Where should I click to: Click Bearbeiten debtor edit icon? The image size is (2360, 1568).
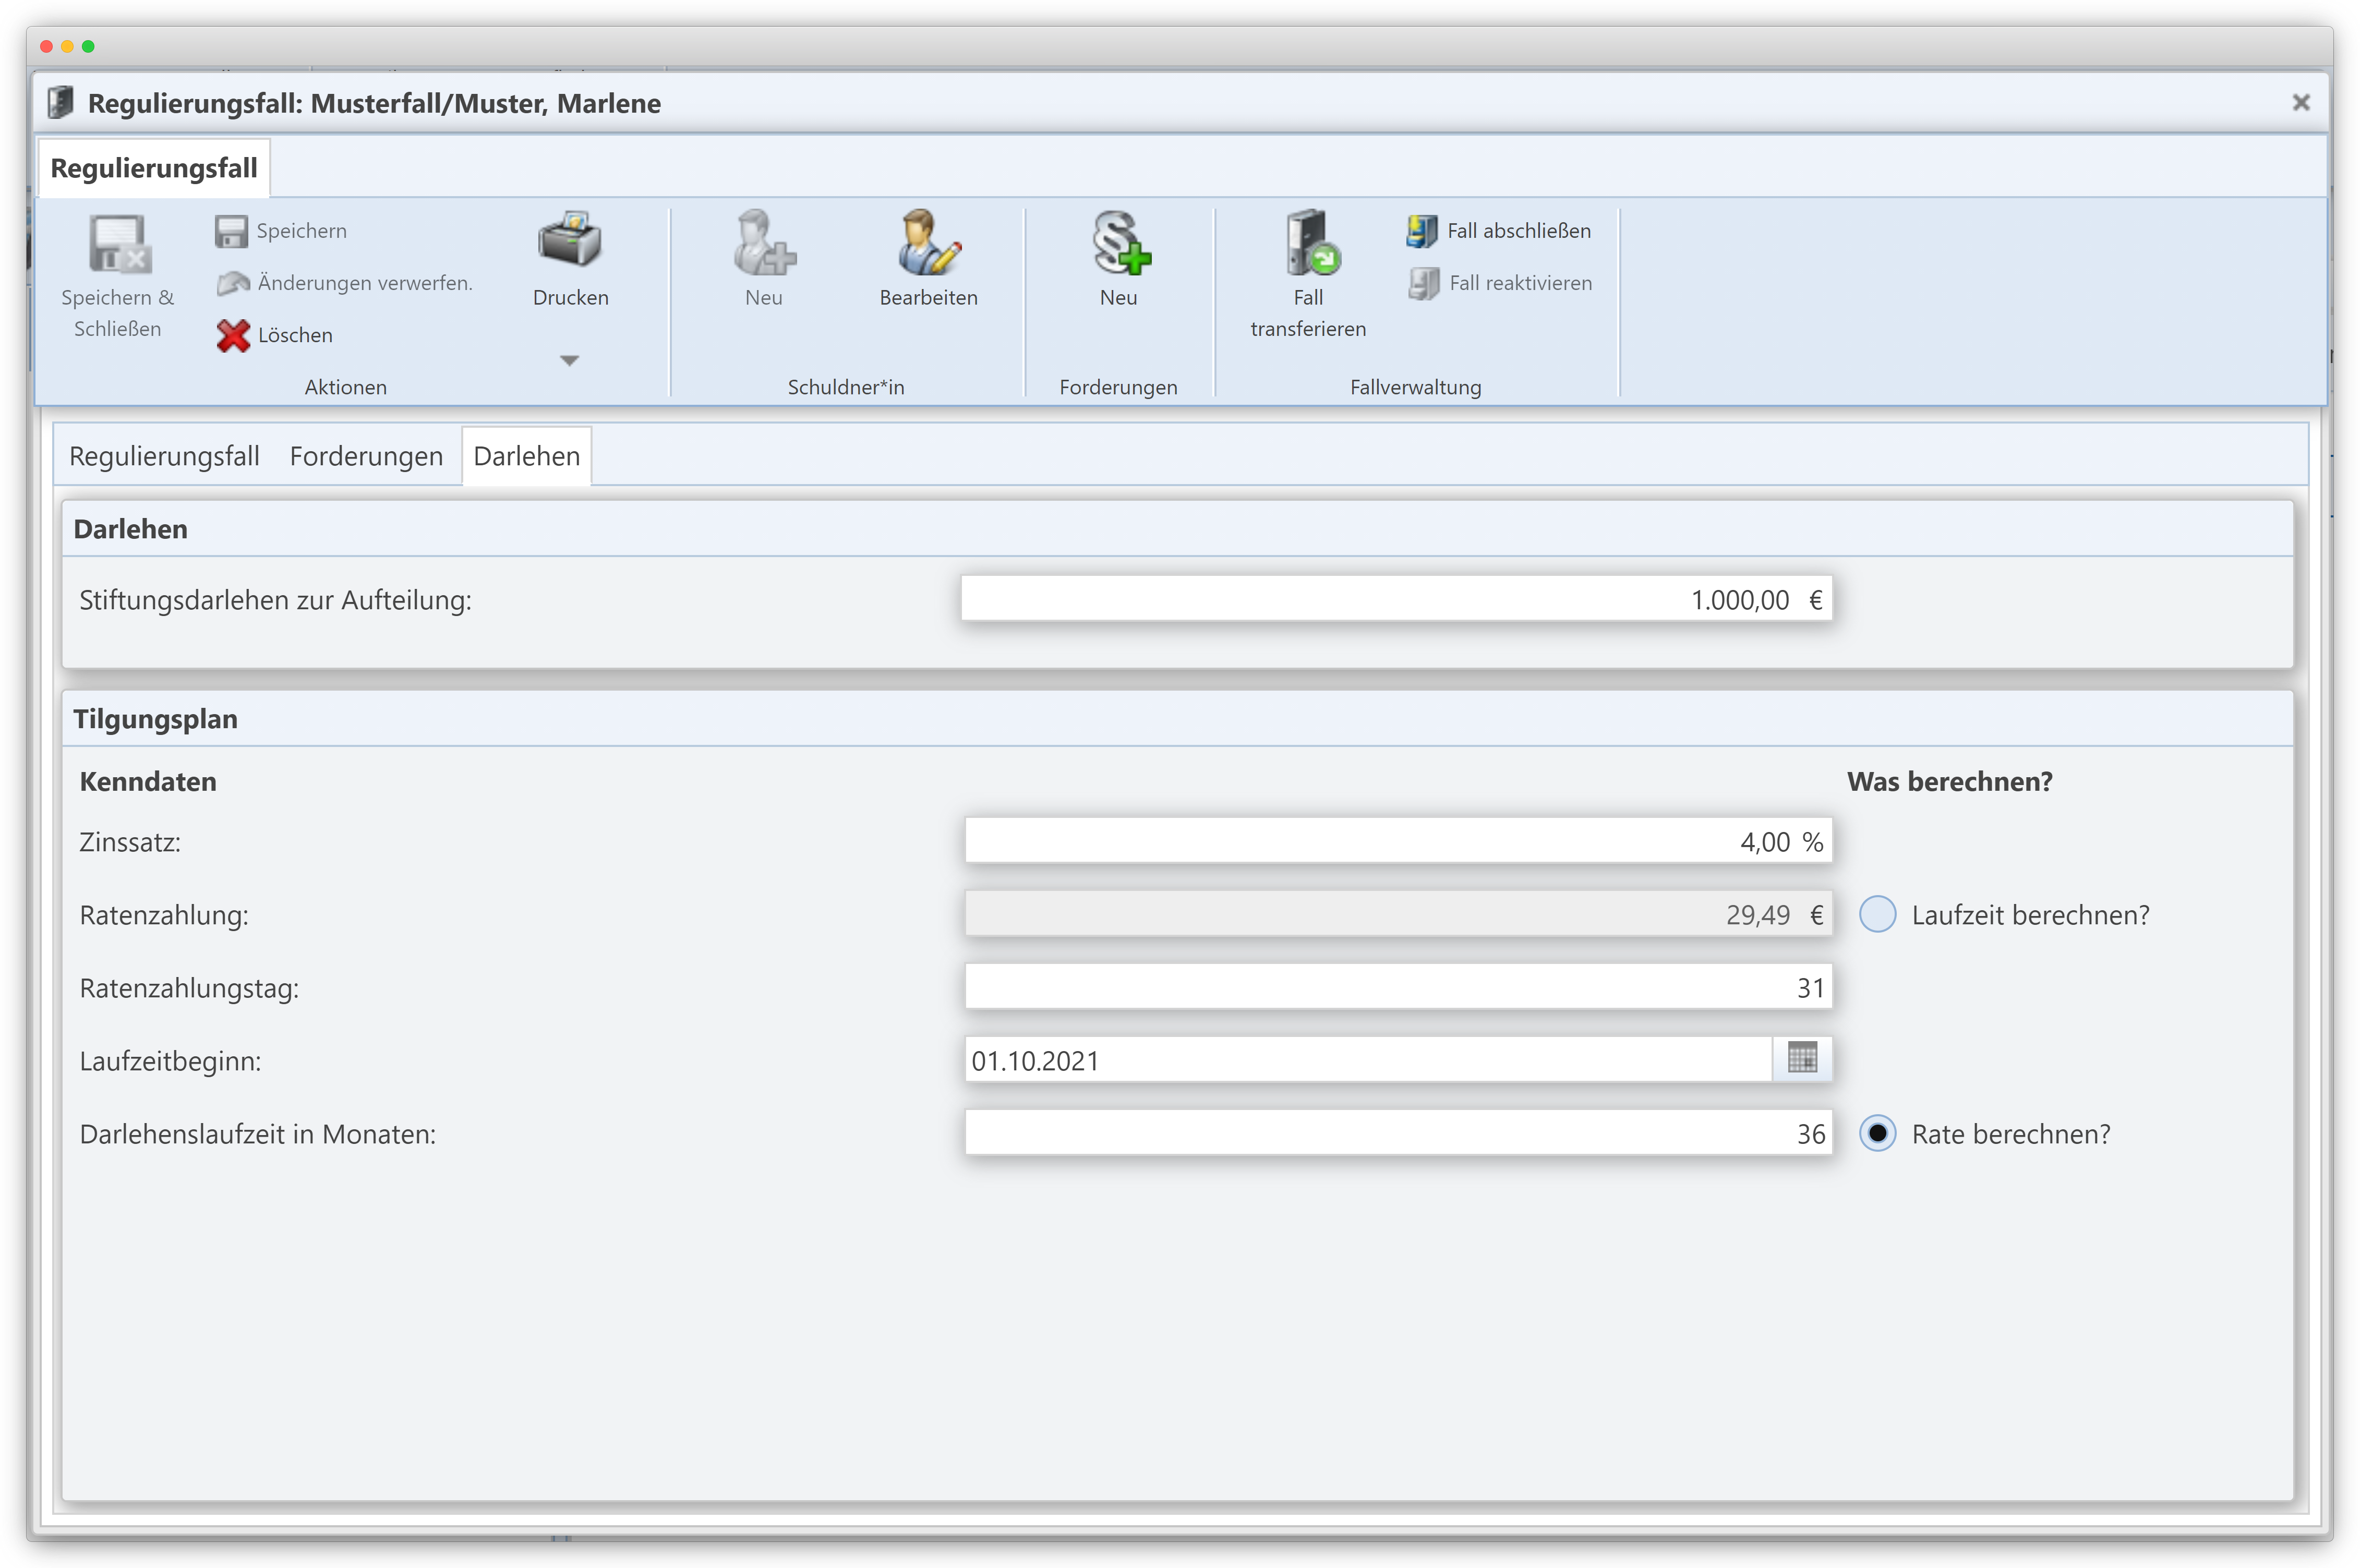[928, 243]
